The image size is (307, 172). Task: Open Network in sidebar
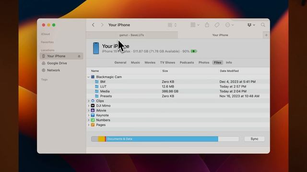click(53, 70)
